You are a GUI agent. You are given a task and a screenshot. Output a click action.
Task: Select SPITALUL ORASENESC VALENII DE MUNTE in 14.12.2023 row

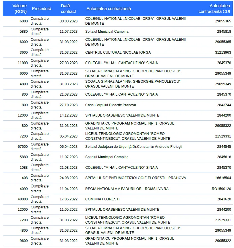click(122, 115)
